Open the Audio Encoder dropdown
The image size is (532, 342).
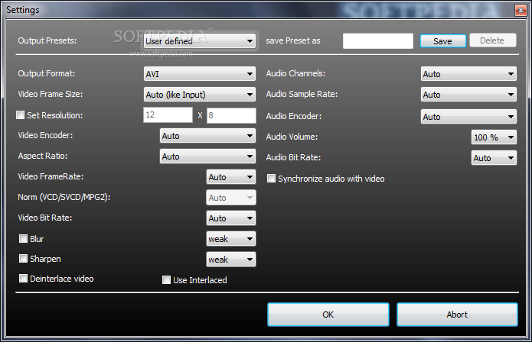pyautogui.click(x=468, y=117)
